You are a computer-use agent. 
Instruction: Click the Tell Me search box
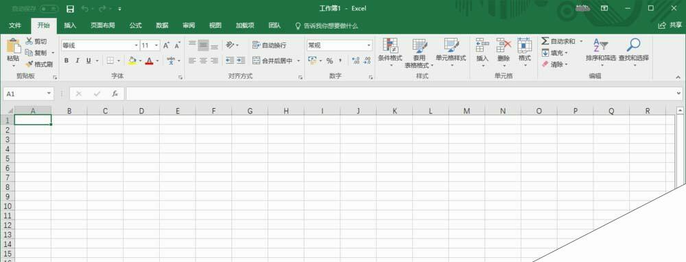(327, 26)
